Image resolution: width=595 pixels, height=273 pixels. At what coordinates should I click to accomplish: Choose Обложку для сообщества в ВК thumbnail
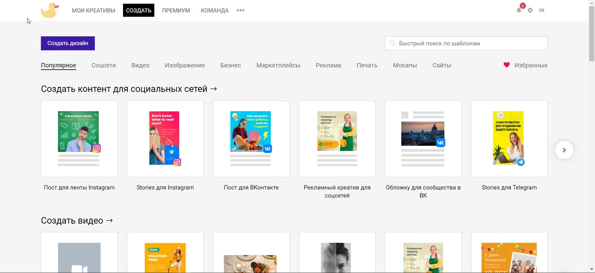(x=423, y=139)
